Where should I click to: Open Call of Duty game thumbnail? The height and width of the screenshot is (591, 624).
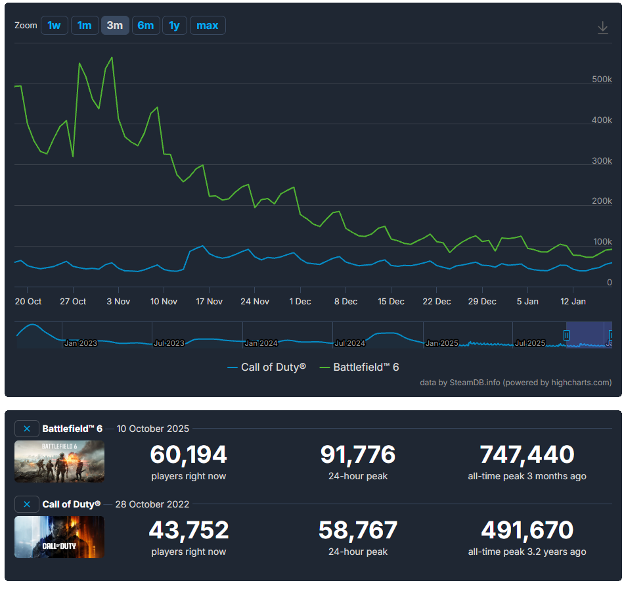pyautogui.click(x=59, y=537)
